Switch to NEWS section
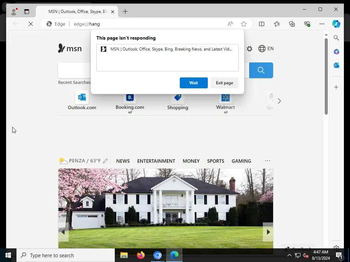Image resolution: width=350 pixels, height=262 pixels. 123,161
